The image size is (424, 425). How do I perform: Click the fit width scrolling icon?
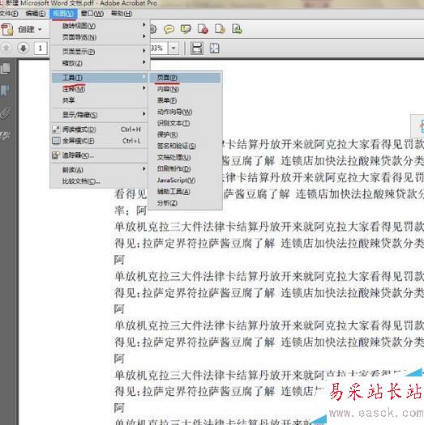coord(197,49)
